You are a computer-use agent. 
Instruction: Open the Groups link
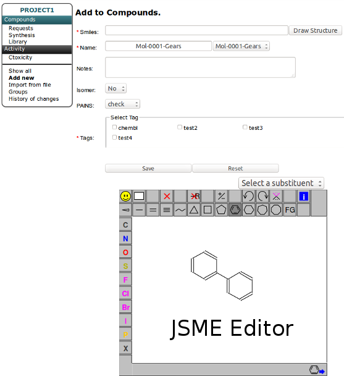pos(18,92)
